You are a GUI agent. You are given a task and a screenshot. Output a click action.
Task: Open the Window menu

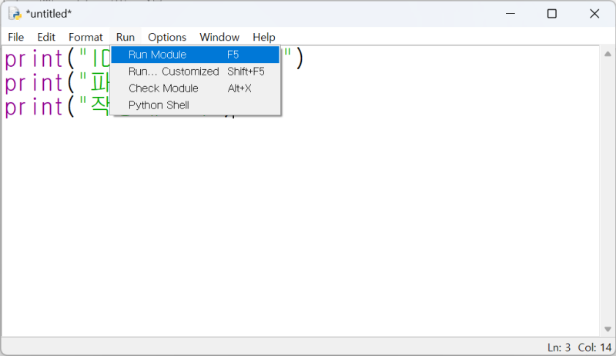(x=219, y=37)
